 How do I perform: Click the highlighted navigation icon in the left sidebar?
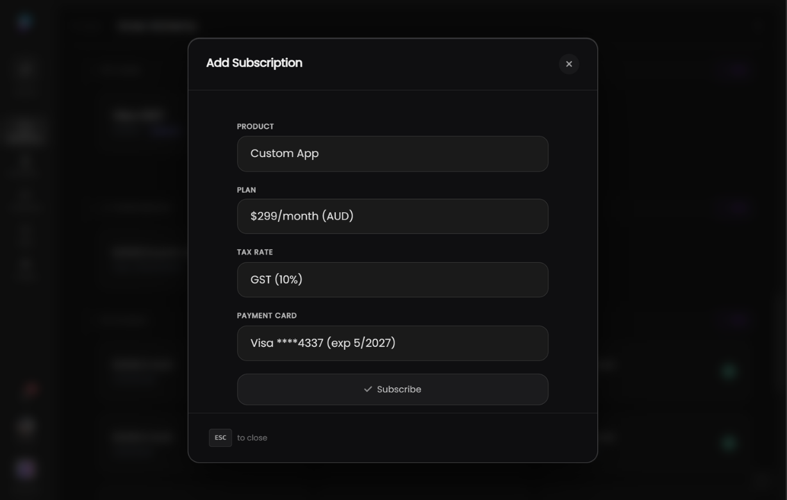26,131
